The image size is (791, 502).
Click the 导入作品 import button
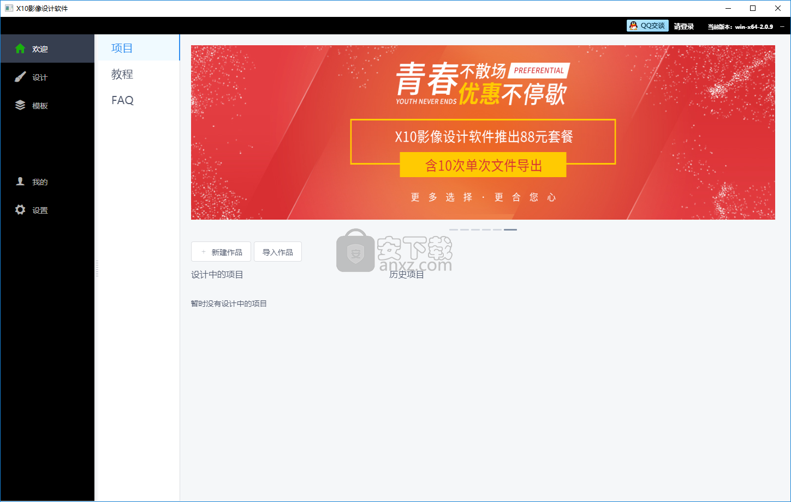click(278, 252)
